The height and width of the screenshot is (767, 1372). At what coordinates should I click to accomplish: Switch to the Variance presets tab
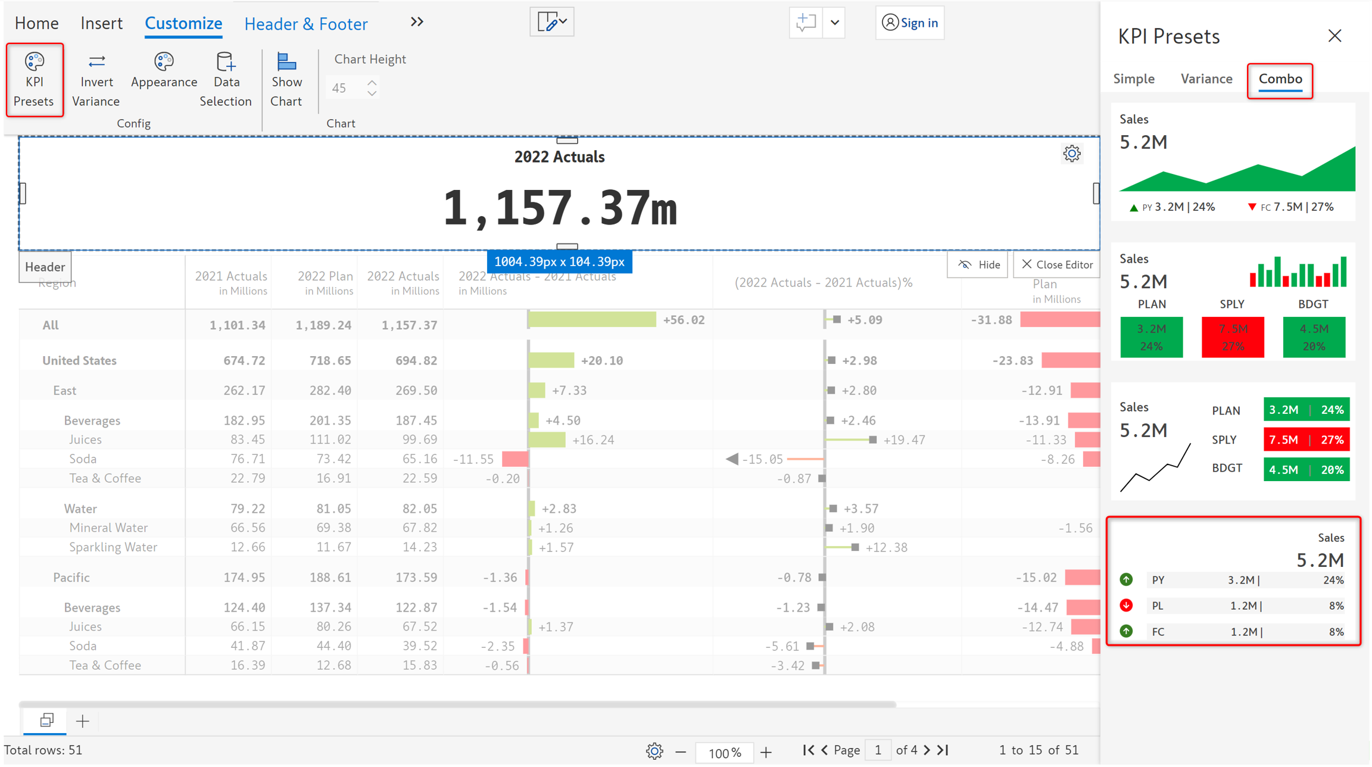(1206, 79)
